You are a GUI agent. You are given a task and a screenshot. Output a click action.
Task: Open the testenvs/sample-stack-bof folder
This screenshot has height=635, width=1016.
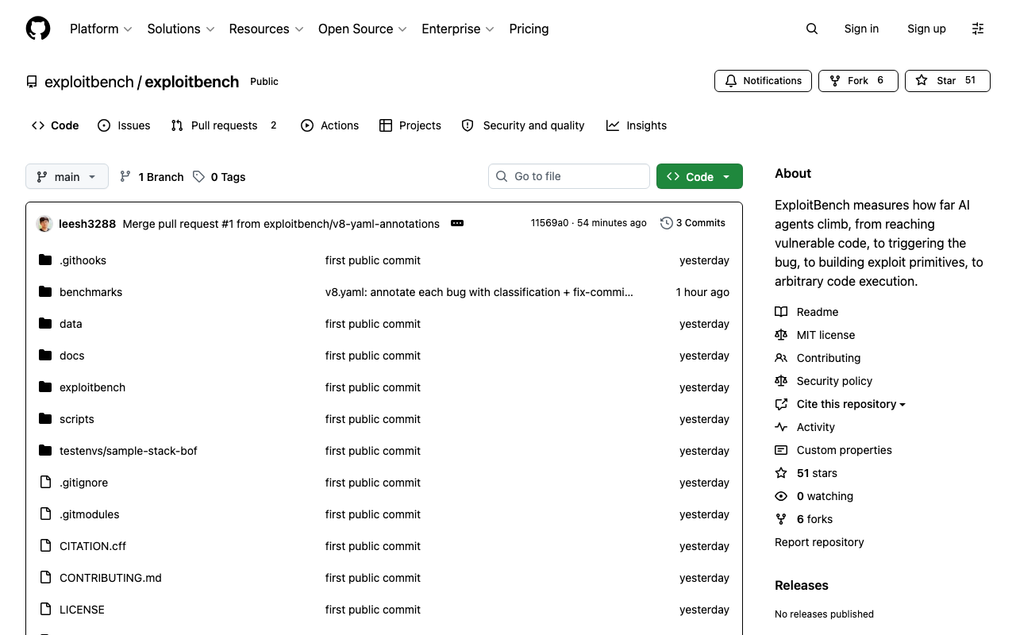coord(128,451)
